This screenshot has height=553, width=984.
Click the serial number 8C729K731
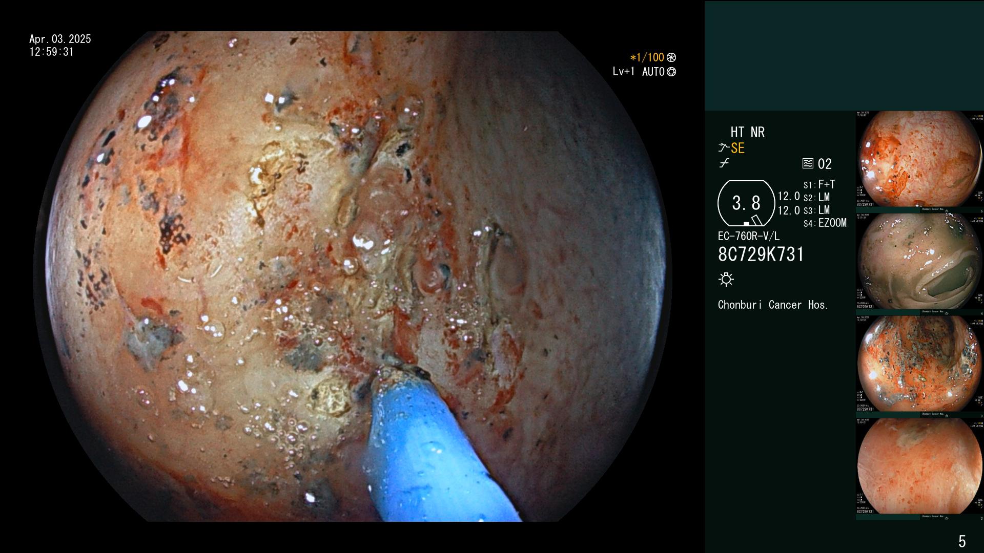(x=761, y=254)
